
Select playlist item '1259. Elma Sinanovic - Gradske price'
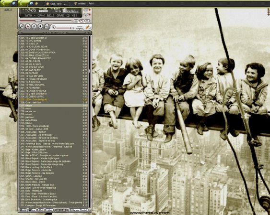[53, 200]
